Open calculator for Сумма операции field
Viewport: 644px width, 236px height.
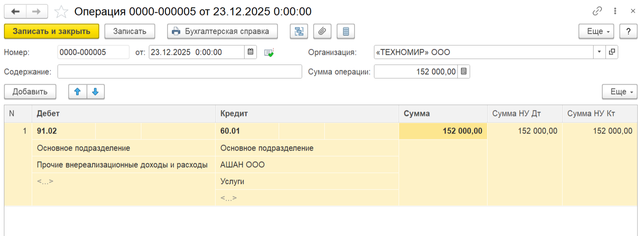pos(464,72)
